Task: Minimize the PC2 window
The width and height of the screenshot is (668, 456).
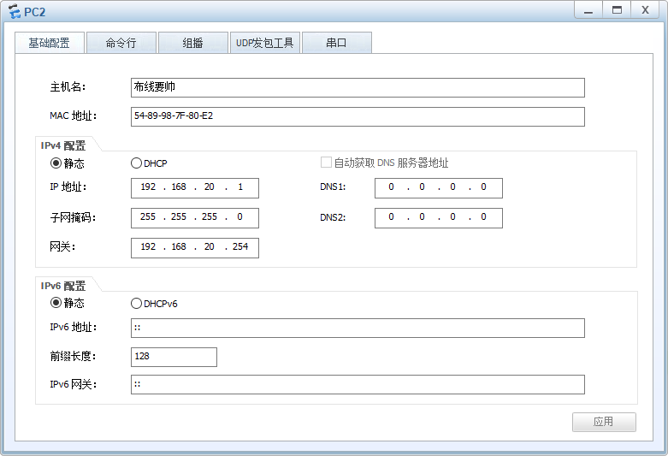Action: [588, 10]
